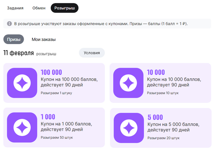Screen dimensions: 213x149
Task: Click the 100 000 coupon star icon
Action: 22,83
